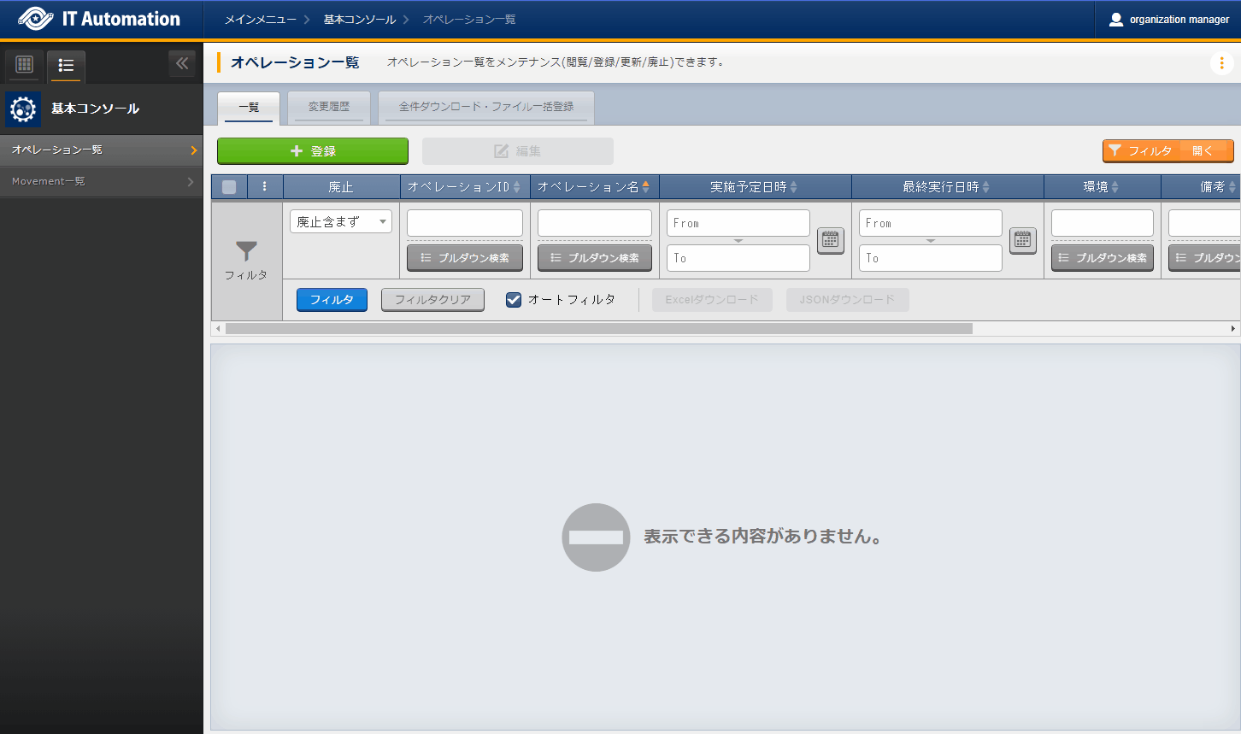Click the organization manager user icon
The width and height of the screenshot is (1241, 734).
coord(1115,19)
